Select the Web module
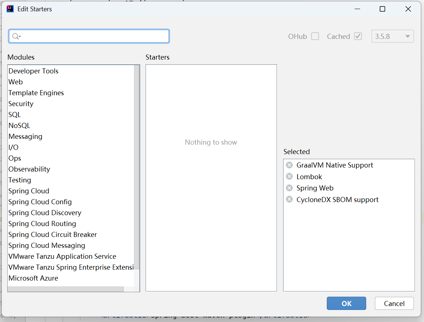424x322 pixels. 71,82
